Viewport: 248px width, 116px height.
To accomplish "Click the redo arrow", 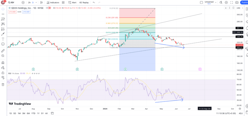I will coord(99,2).
